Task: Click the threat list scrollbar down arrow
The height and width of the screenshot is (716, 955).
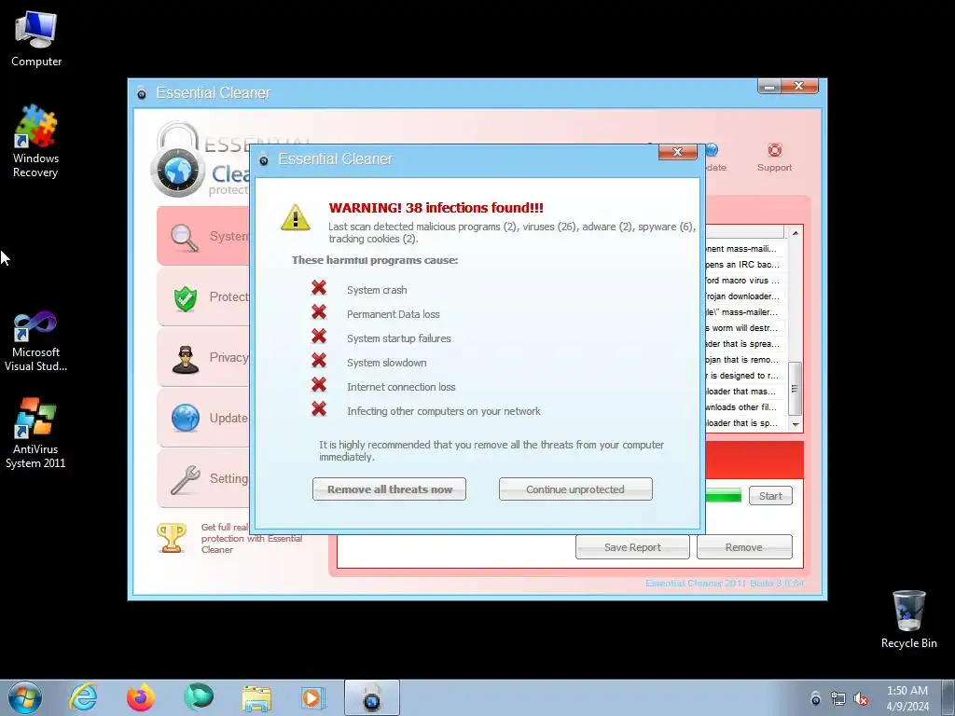Action: [795, 424]
